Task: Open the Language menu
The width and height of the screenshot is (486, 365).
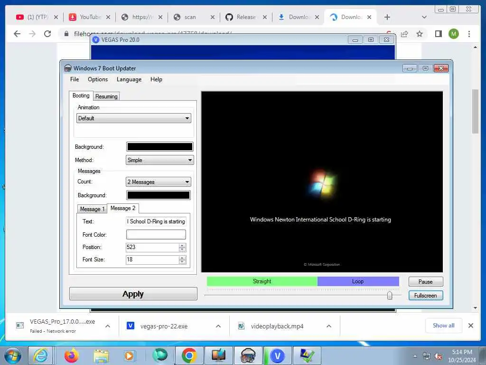Action: point(129,79)
